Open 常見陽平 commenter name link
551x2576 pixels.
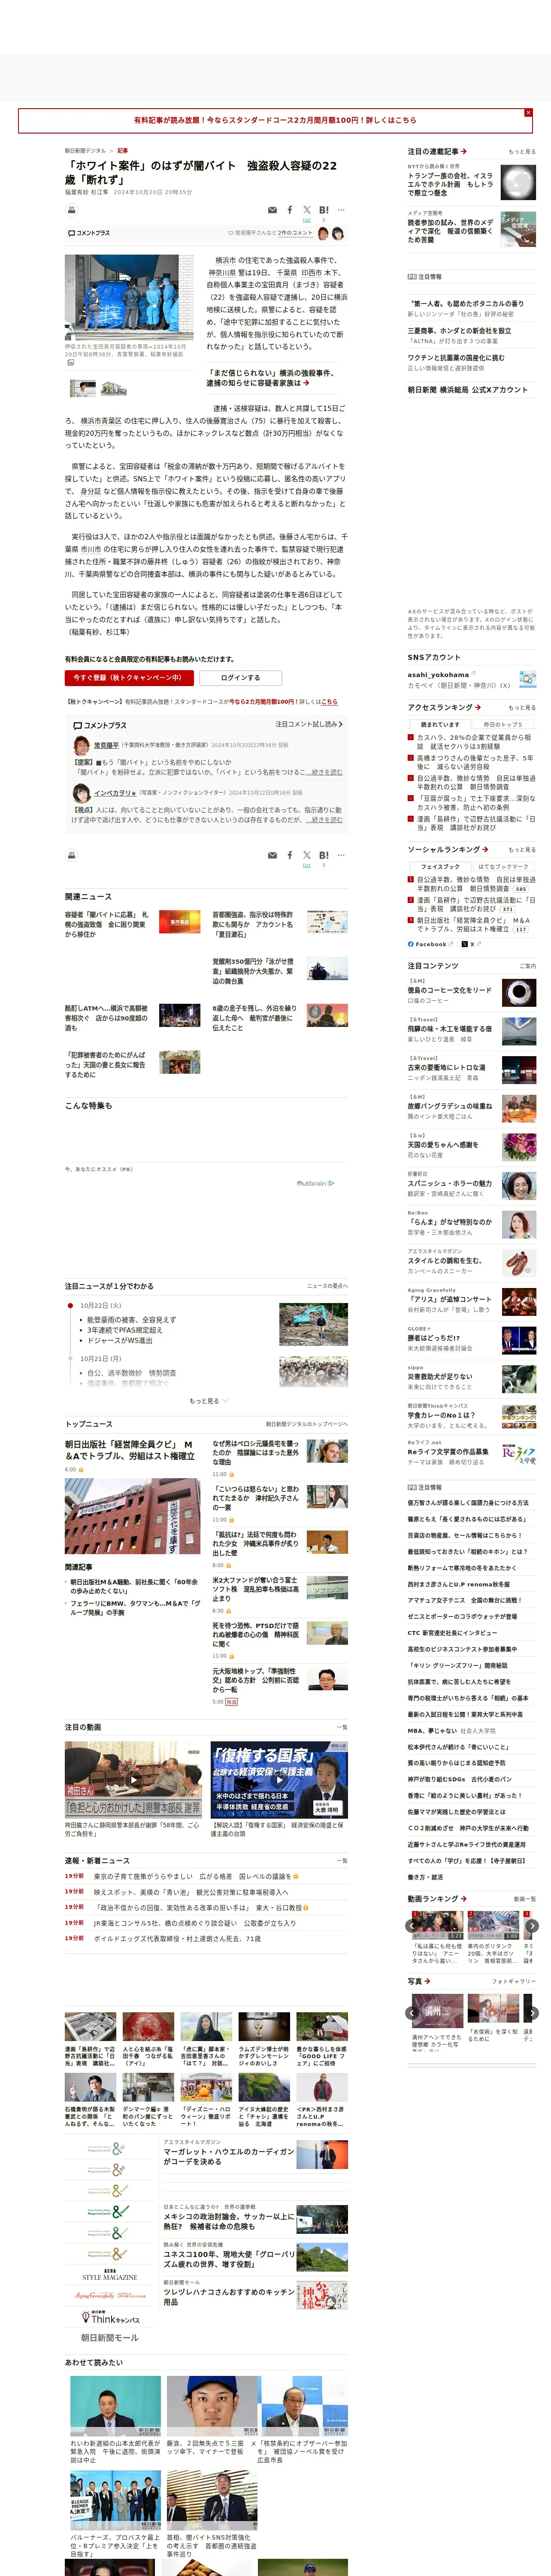(x=106, y=745)
